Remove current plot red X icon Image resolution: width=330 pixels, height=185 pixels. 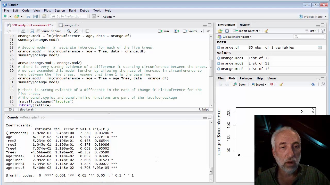tap(272, 84)
